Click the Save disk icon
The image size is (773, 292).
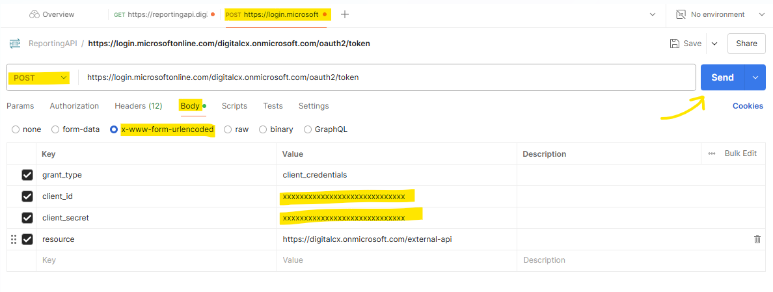click(x=675, y=44)
